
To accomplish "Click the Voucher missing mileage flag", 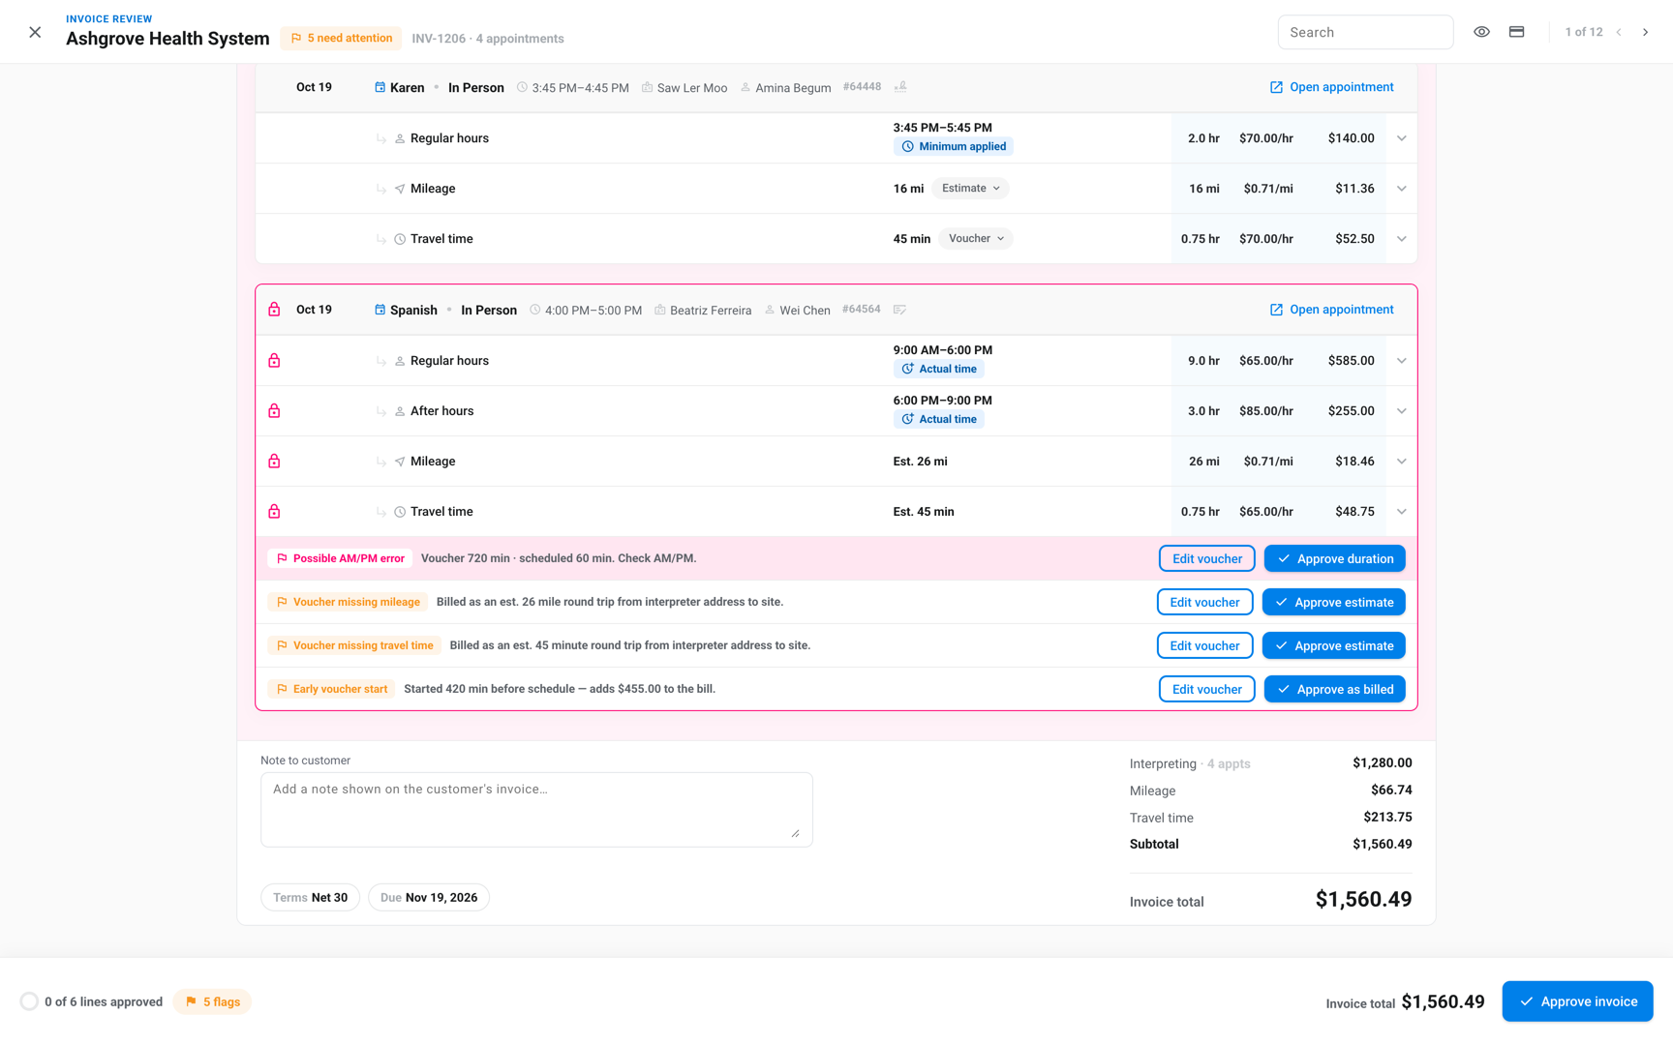I will point(348,602).
